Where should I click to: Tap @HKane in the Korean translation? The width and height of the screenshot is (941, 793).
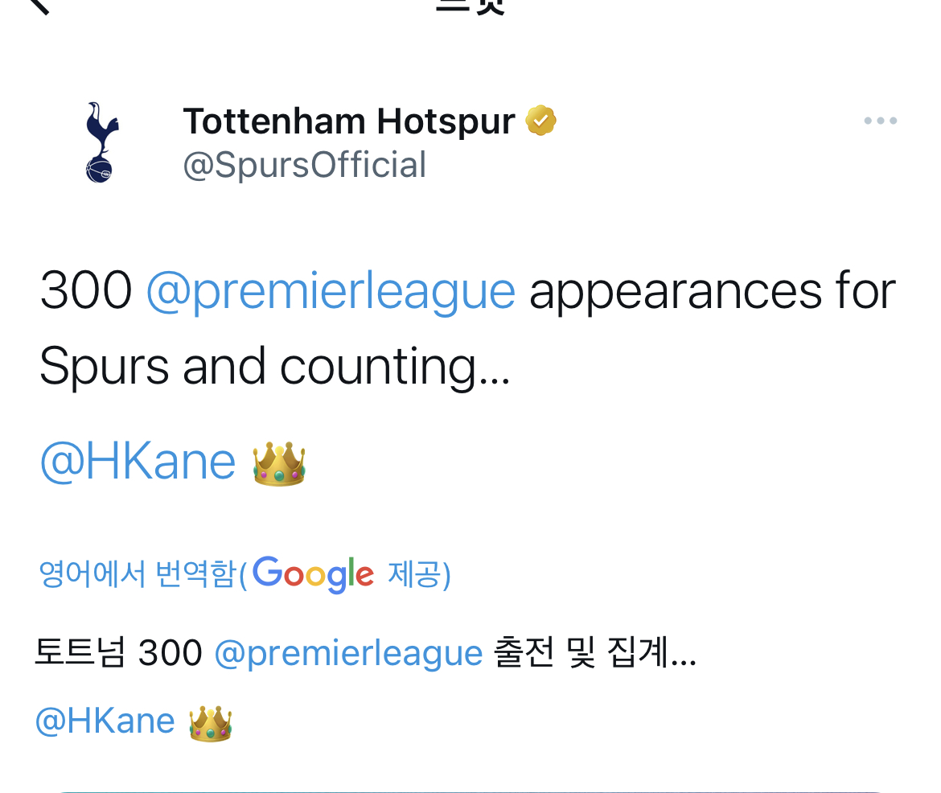105,721
